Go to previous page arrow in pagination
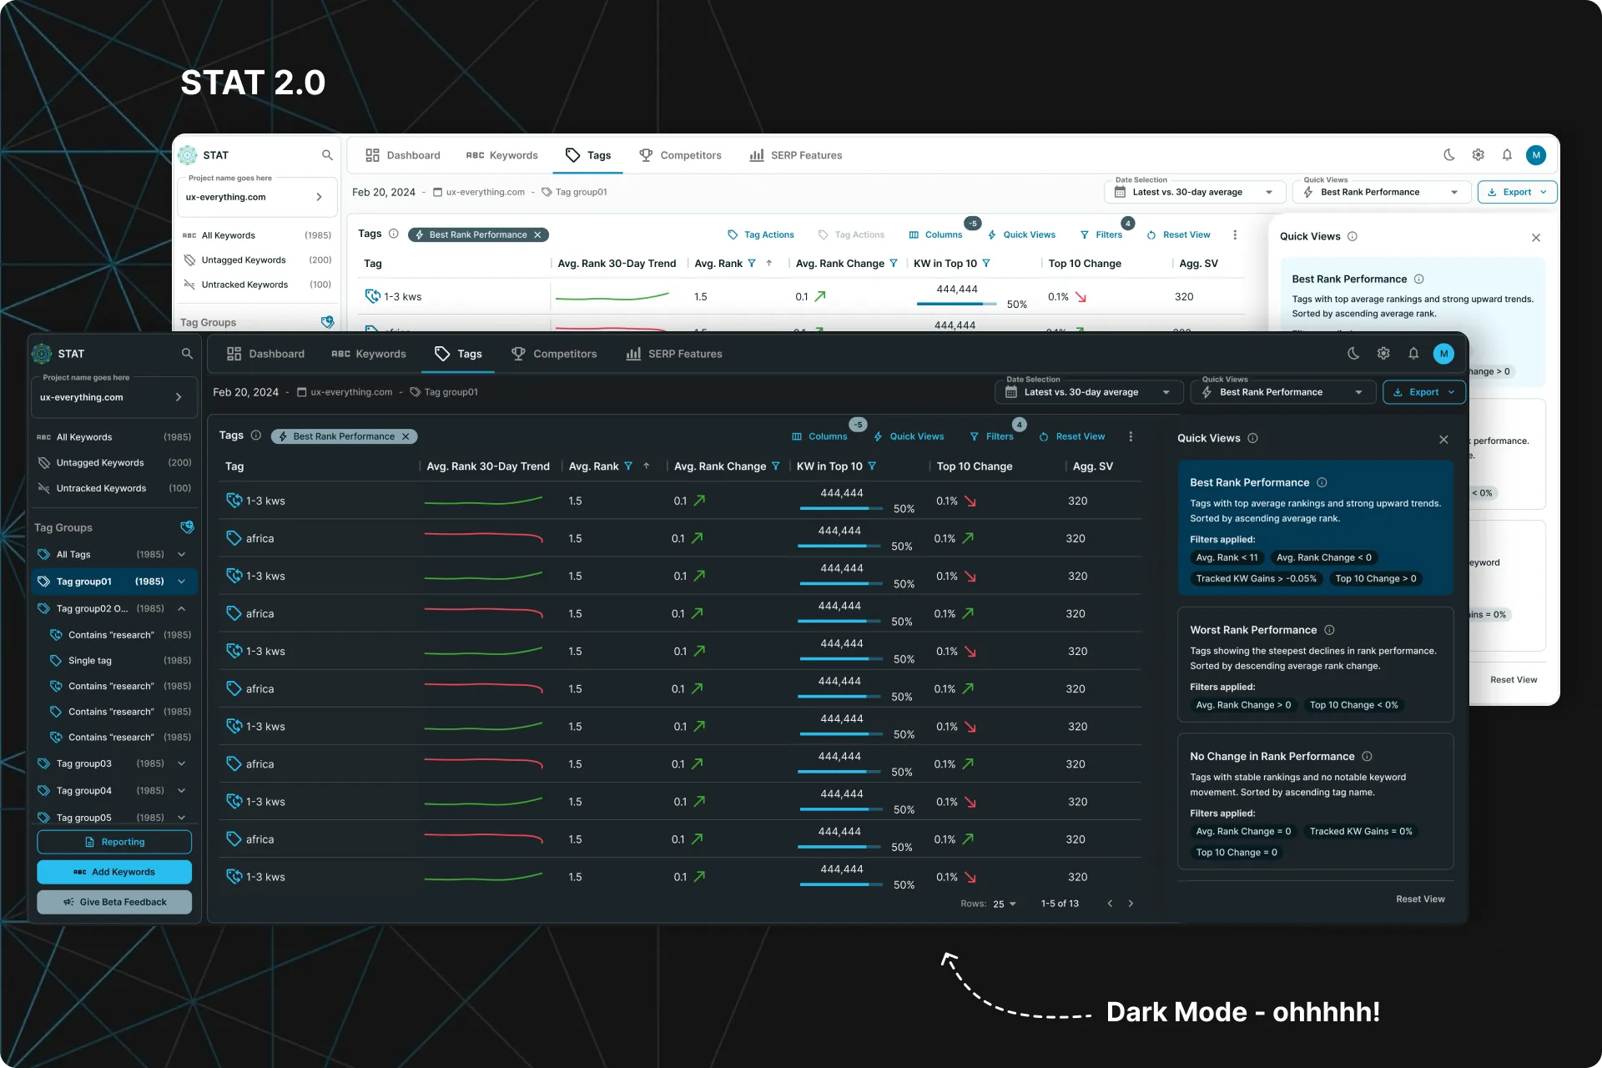Image resolution: width=1602 pixels, height=1068 pixels. [x=1110, y=904]
